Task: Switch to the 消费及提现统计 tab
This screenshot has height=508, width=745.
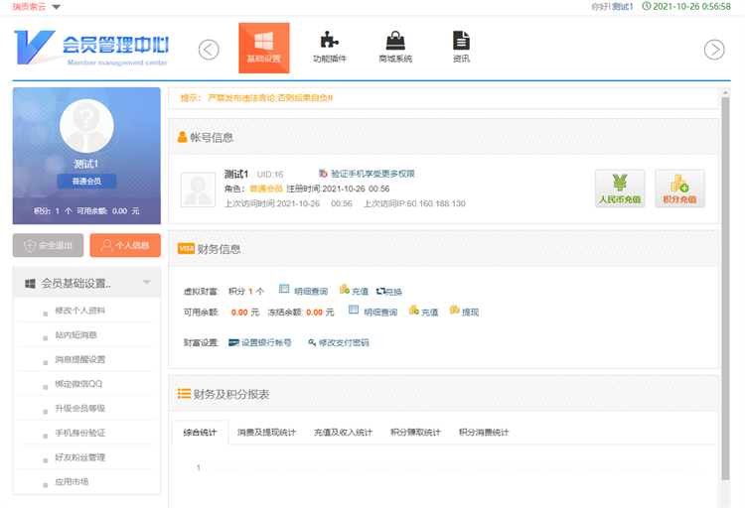Action: (x=266, y=433)
